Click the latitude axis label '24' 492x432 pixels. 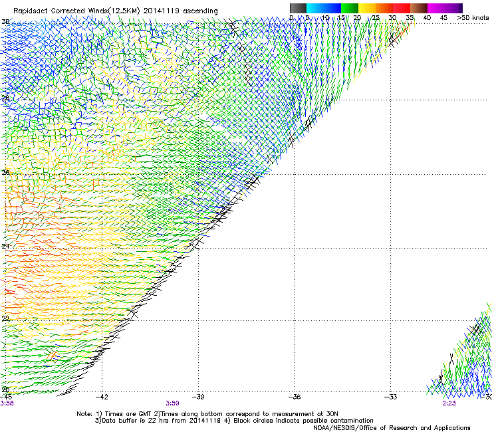coord(5,247)
